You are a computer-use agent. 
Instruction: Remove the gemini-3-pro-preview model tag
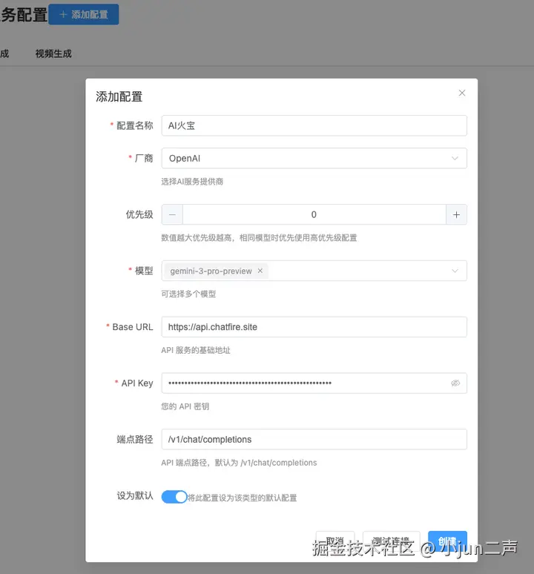tap(260, 271)
